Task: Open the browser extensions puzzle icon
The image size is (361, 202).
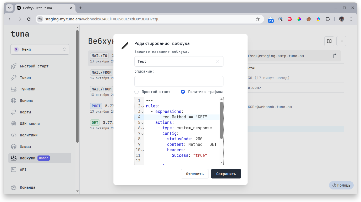Action: (327, 19)
